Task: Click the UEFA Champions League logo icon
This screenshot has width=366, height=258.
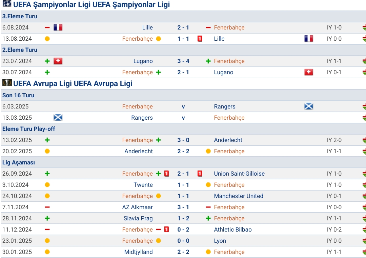Action: (x=7, y=3)
